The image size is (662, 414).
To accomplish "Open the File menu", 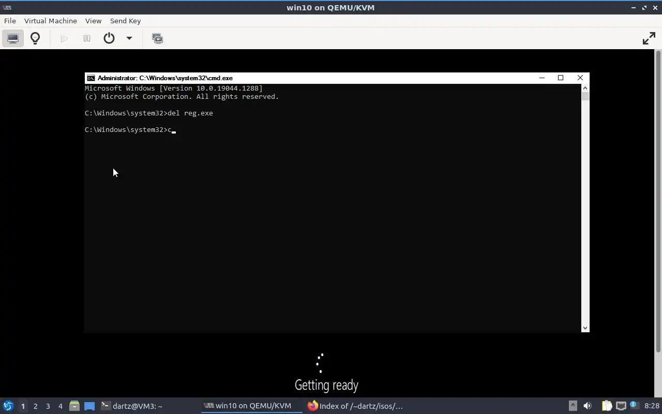I will point(10,21).
